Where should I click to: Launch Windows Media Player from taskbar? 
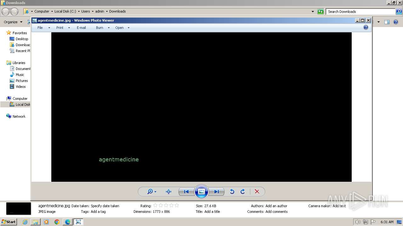pyautogui.click(x=46, y=222)
